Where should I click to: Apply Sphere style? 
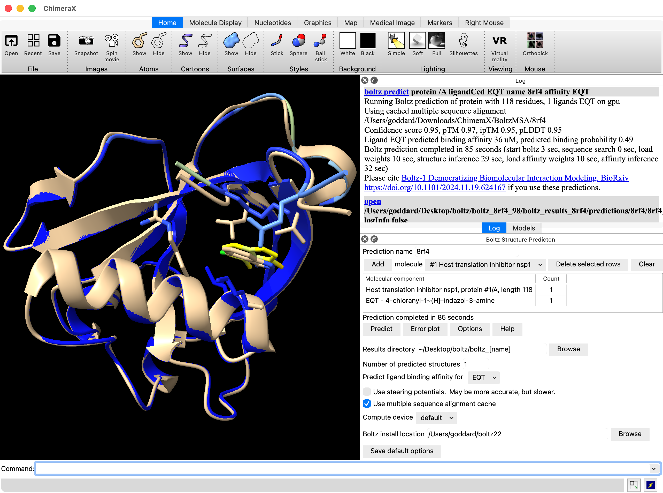[298, 41]
